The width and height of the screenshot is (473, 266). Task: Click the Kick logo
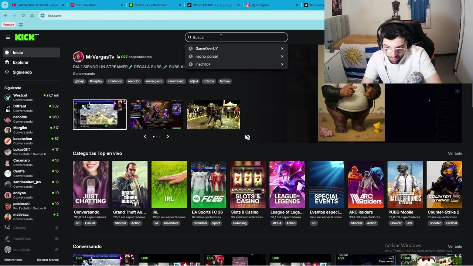point(27,37)
